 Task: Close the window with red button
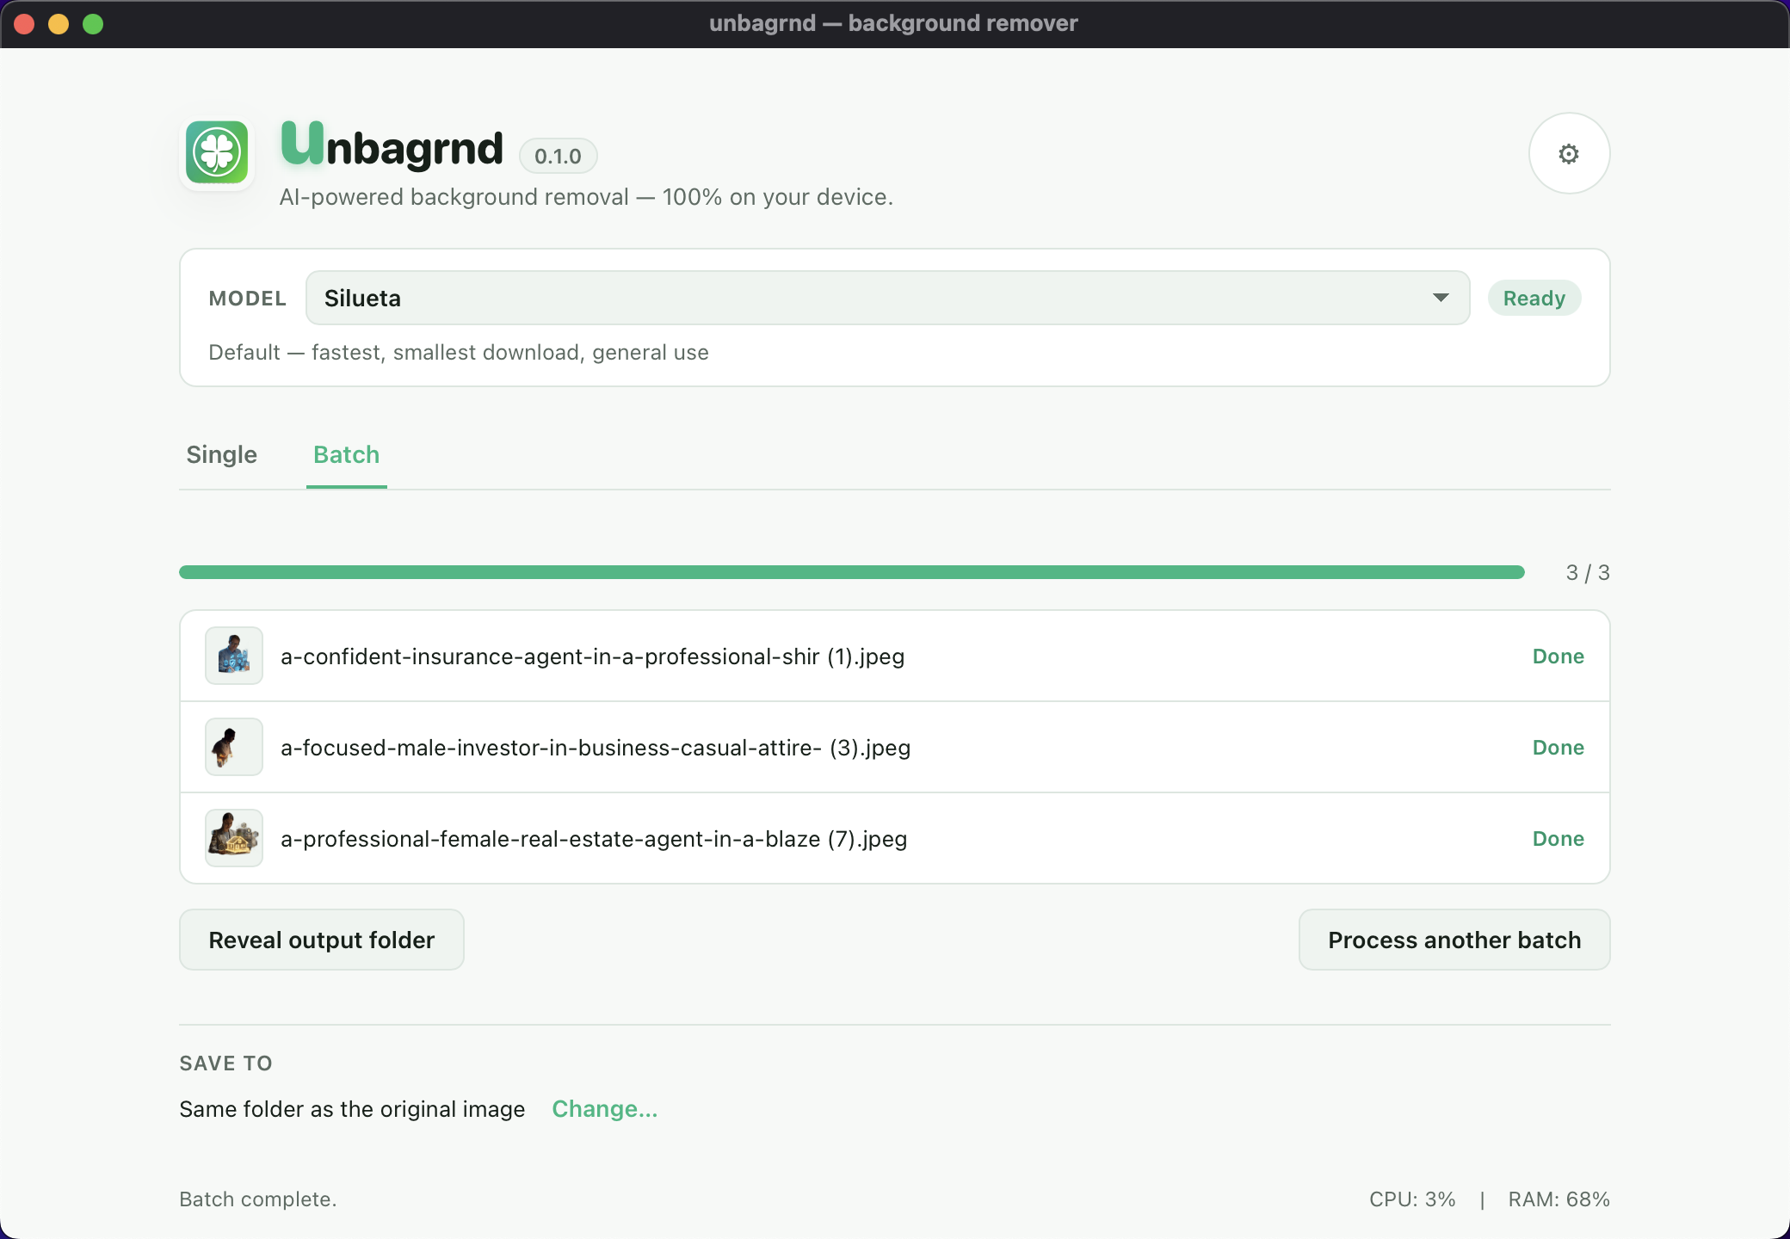tap(24, 24)
